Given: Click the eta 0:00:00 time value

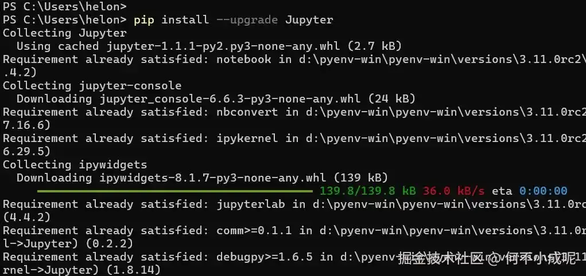Looking at the screenshot, I should point(544,191).
